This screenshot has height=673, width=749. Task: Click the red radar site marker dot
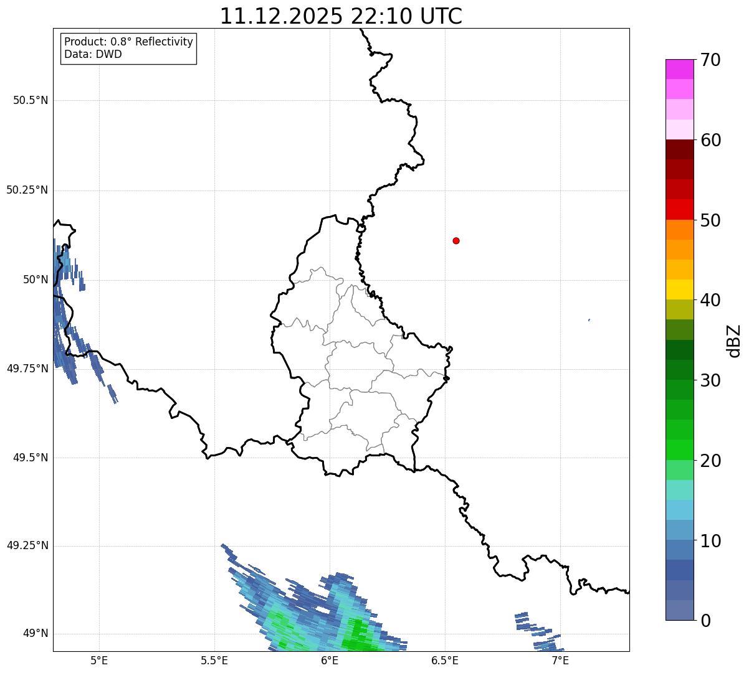[456, 240]
